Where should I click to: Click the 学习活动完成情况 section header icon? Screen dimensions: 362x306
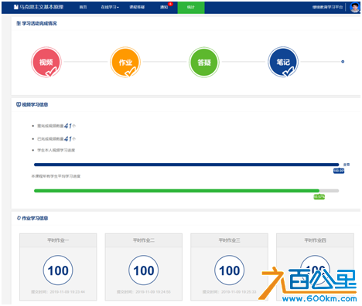coord(19,23)
